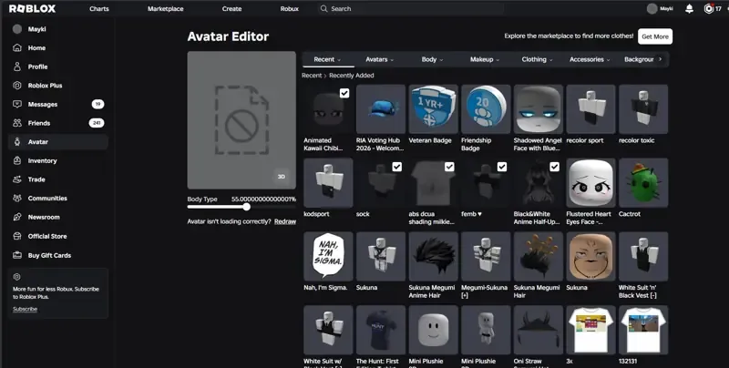Open Marketplace in top navigation
The width and height of the screenshot is (729, 368).
(x=166, y=8)
